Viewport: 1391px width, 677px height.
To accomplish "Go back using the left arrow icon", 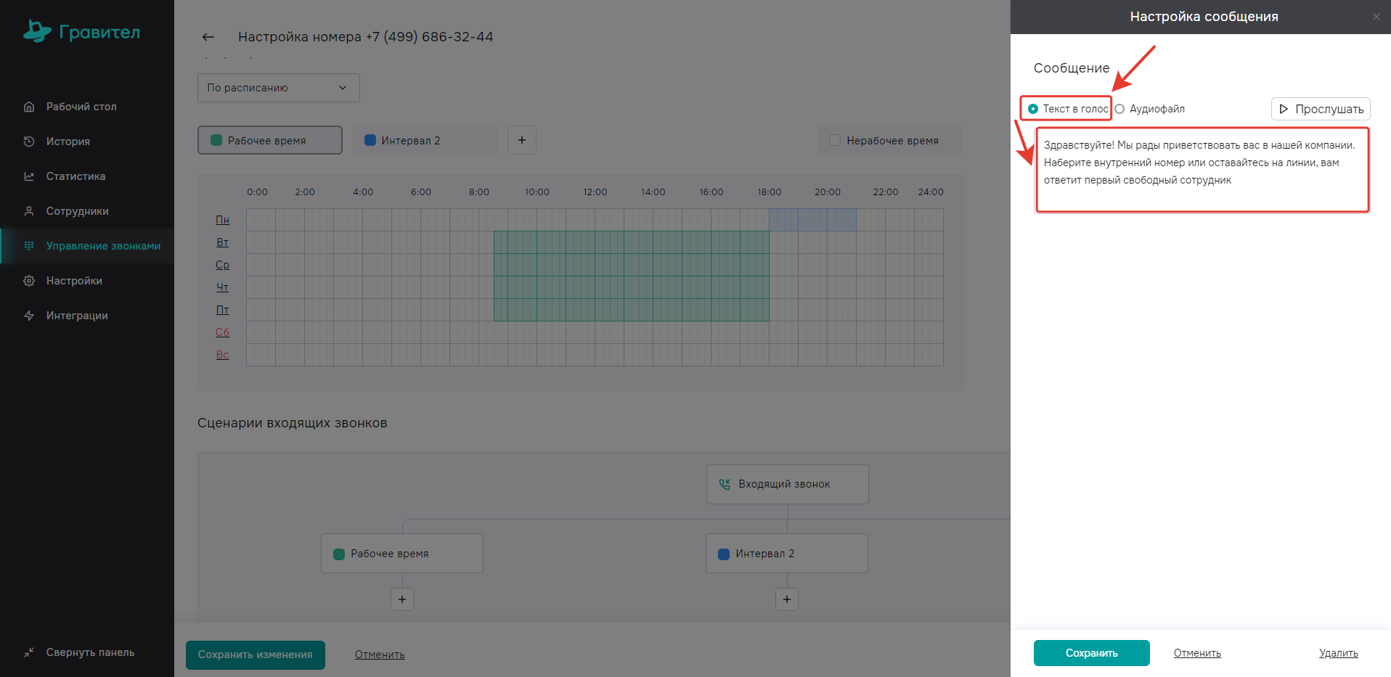I will 208,37.
